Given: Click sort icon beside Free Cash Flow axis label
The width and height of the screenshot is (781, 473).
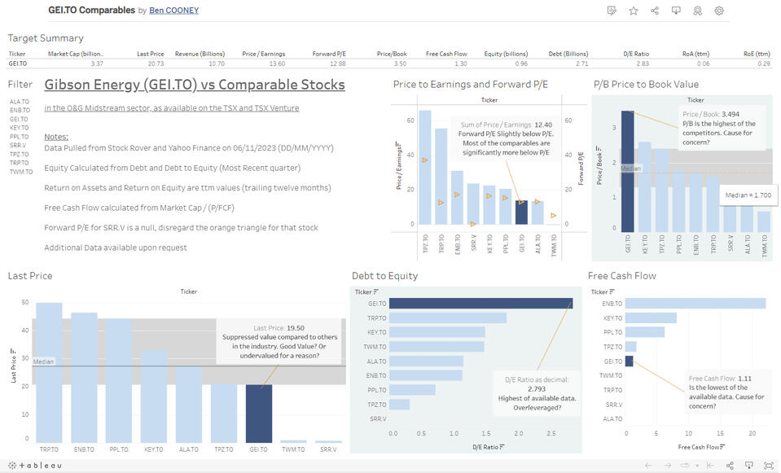Looking at the screenshot, I should 722,447.
